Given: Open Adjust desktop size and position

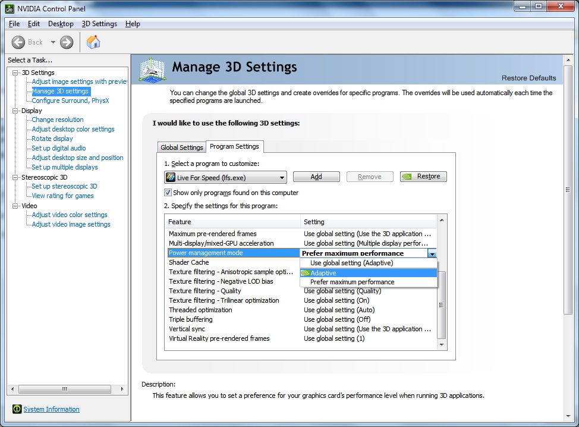Looking at the screenshot, I should [77, 158].
